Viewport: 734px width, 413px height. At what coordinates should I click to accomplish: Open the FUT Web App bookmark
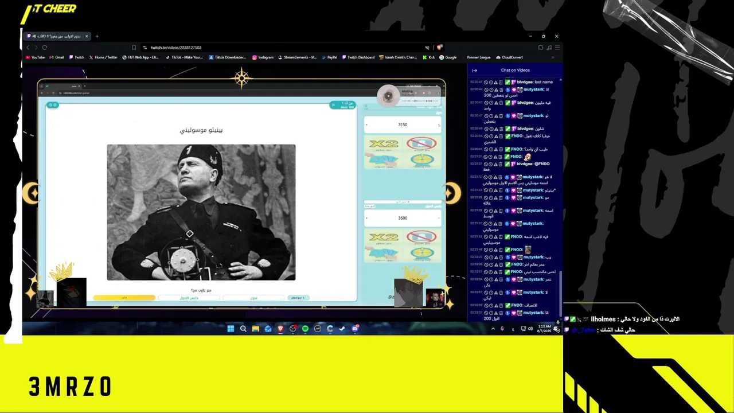140,57
